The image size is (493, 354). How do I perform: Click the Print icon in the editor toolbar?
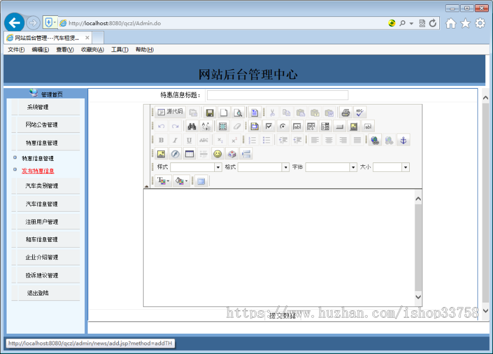(x=346, y=113)
